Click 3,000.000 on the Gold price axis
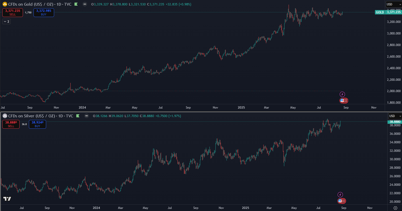This screenshot has width=402, height=211. [394, 33]
